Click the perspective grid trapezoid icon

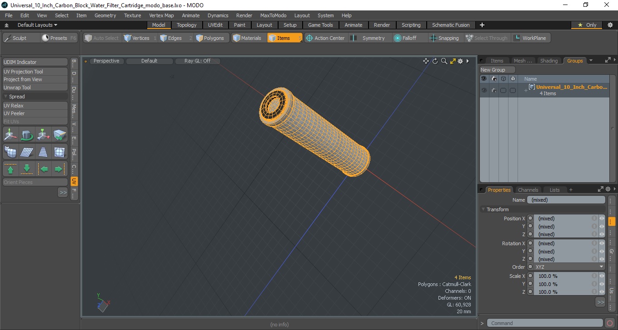click(x=43, y=152)
